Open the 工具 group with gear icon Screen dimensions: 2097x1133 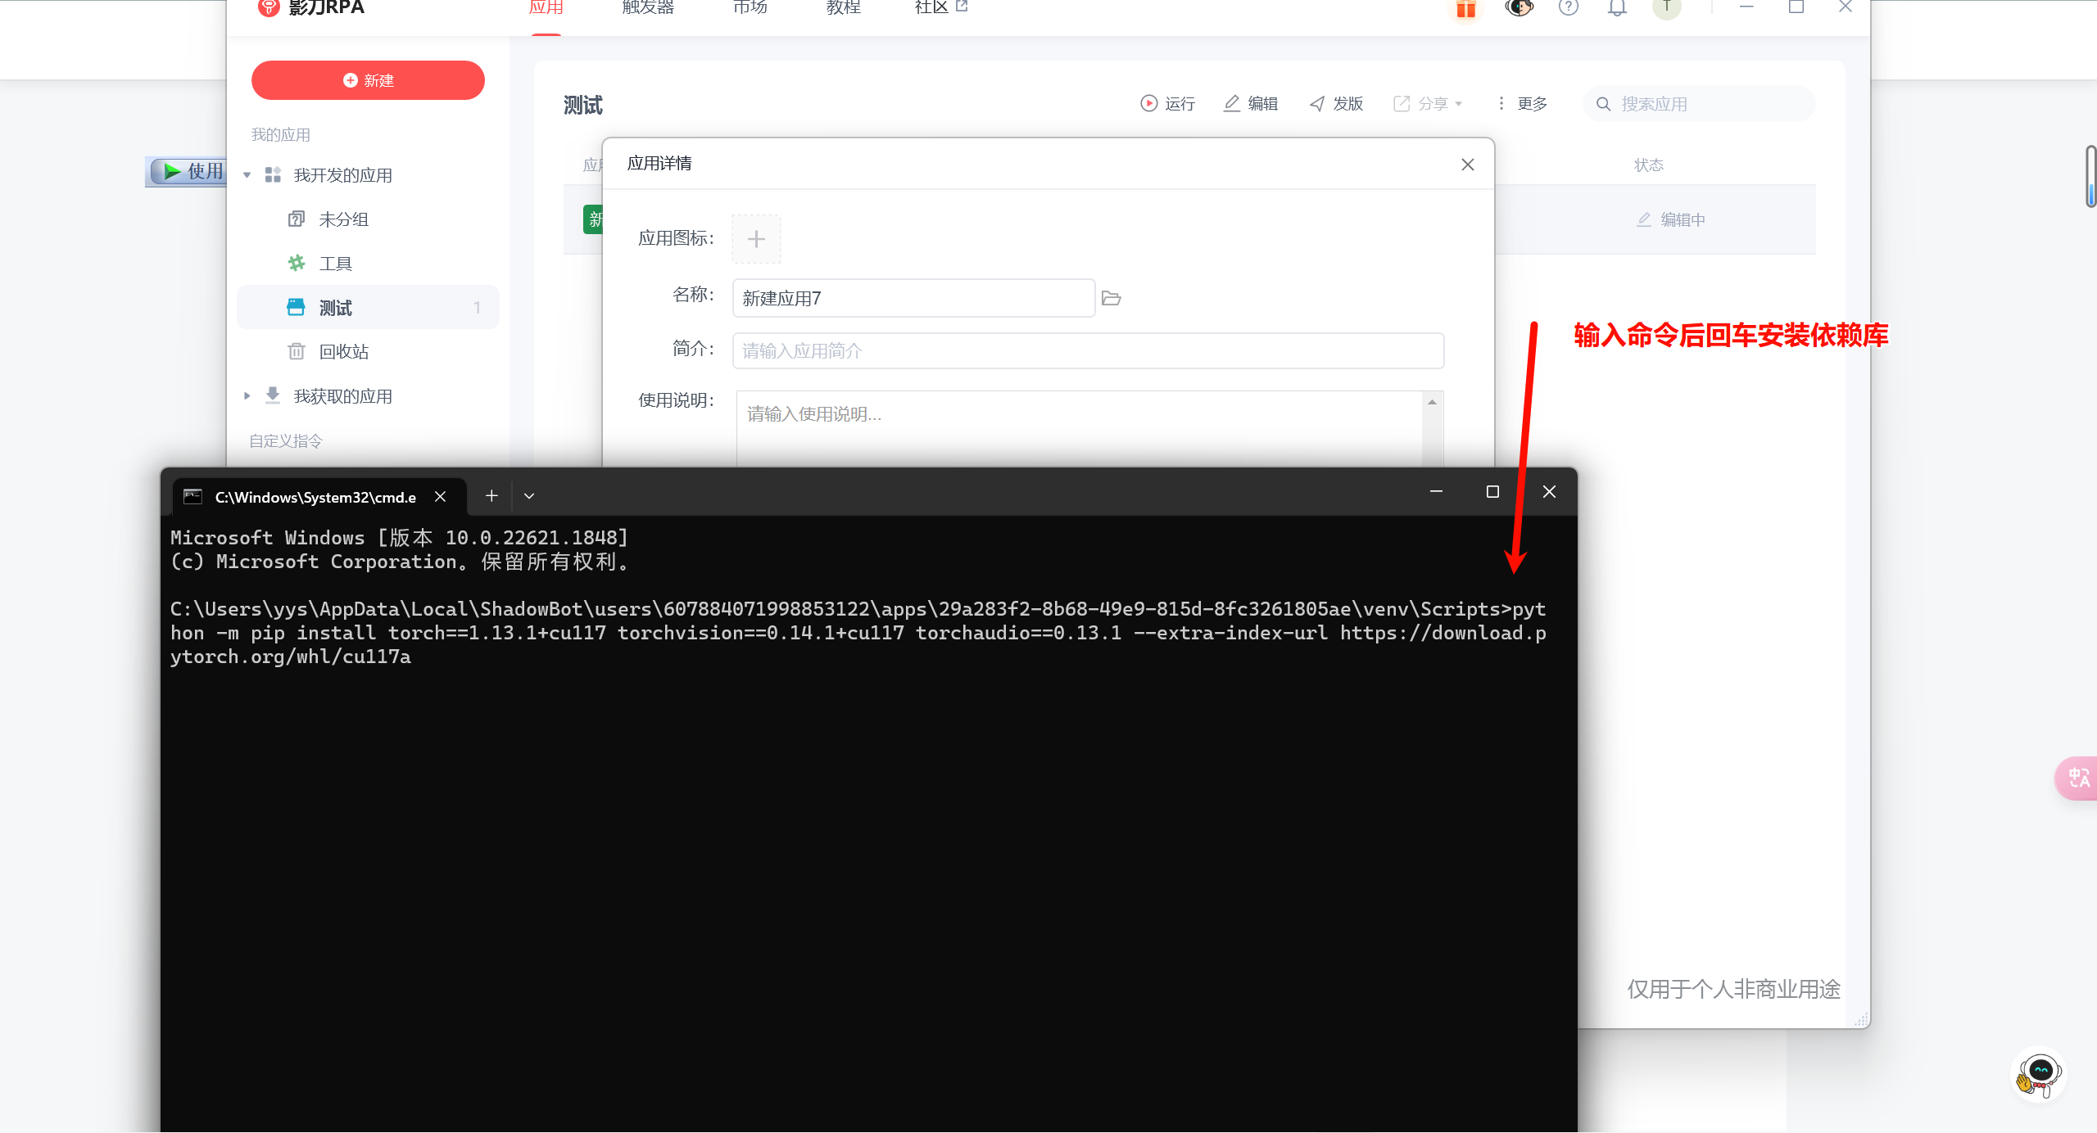coord(335,264)
